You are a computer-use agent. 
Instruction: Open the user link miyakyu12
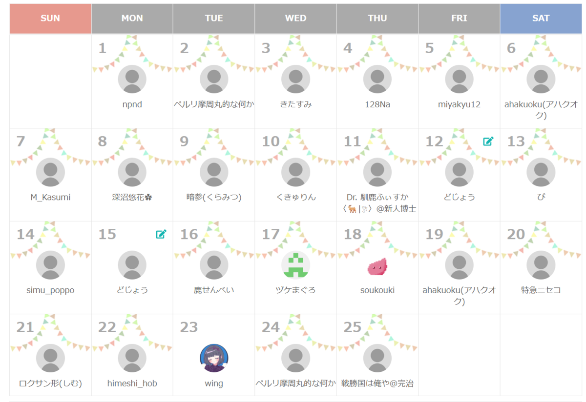coord(459,104)
